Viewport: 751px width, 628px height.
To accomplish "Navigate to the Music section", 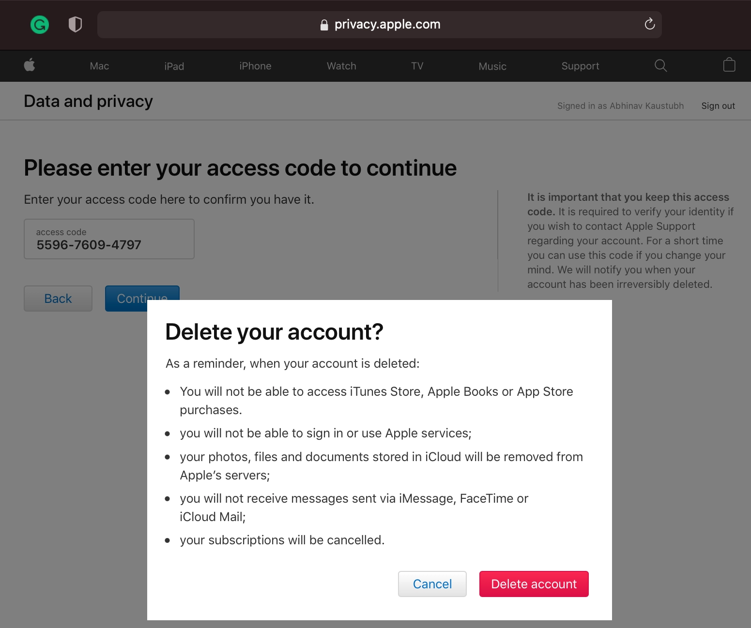I will pos(492,66).
